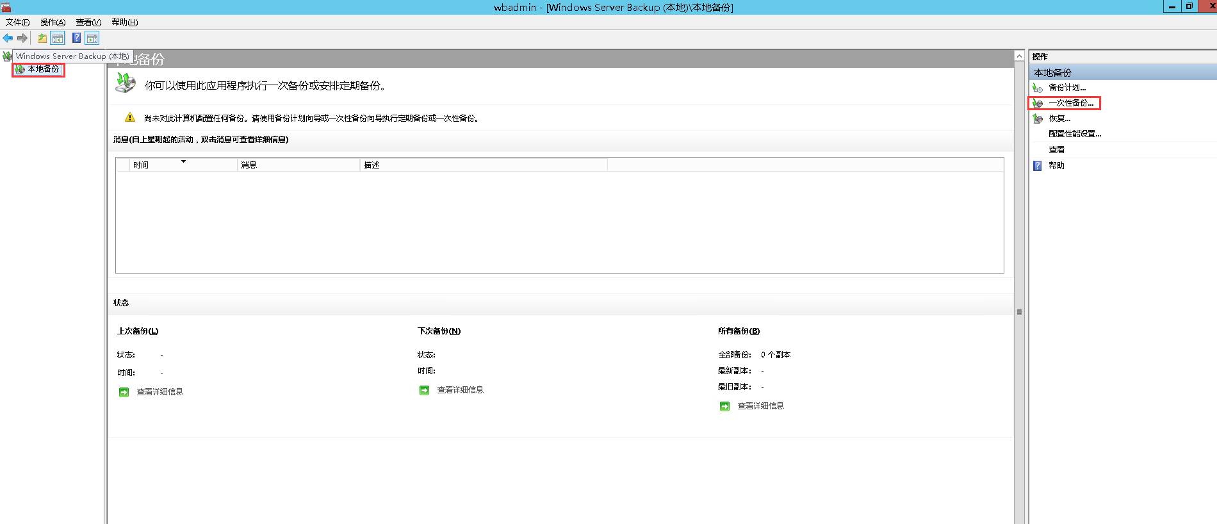
Task: Select the Windows Server Backup root node icon
Action: point(7,56)
